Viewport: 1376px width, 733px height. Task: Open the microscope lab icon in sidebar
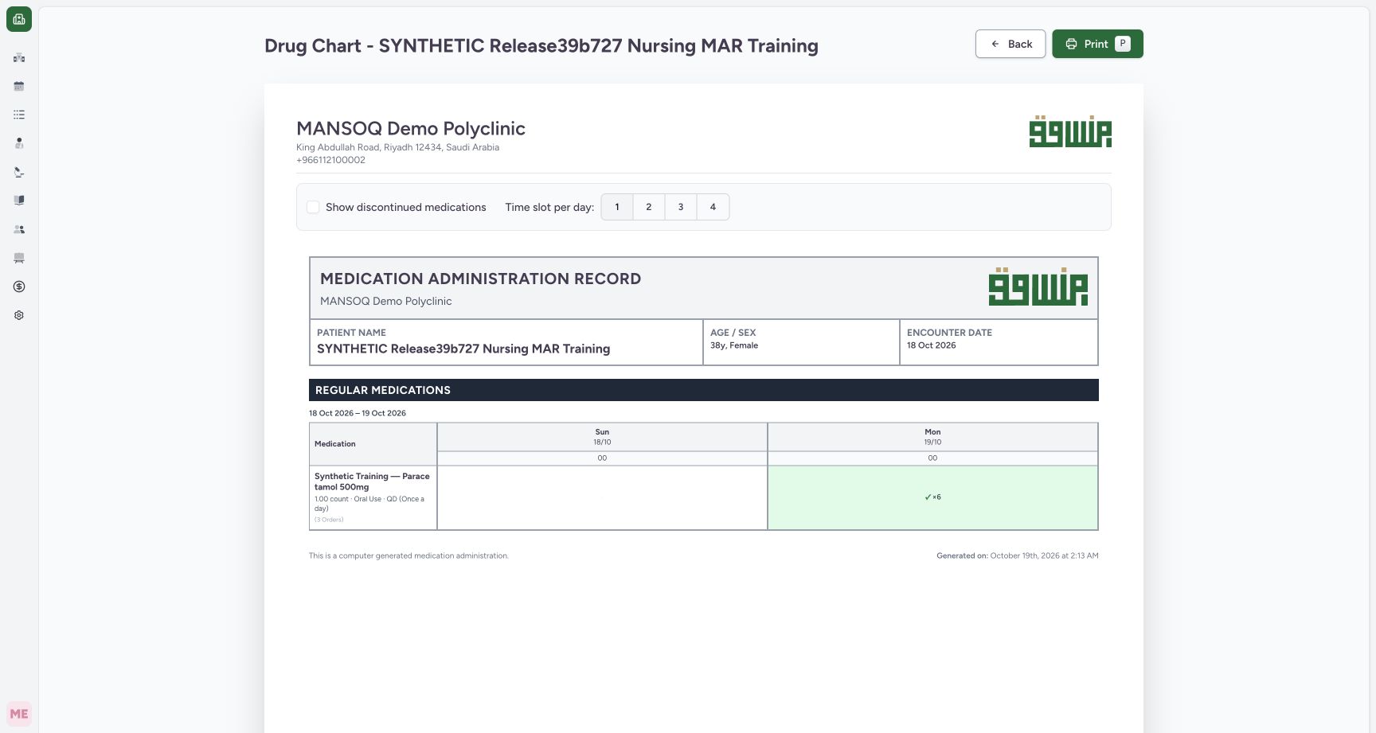point(19,172)
